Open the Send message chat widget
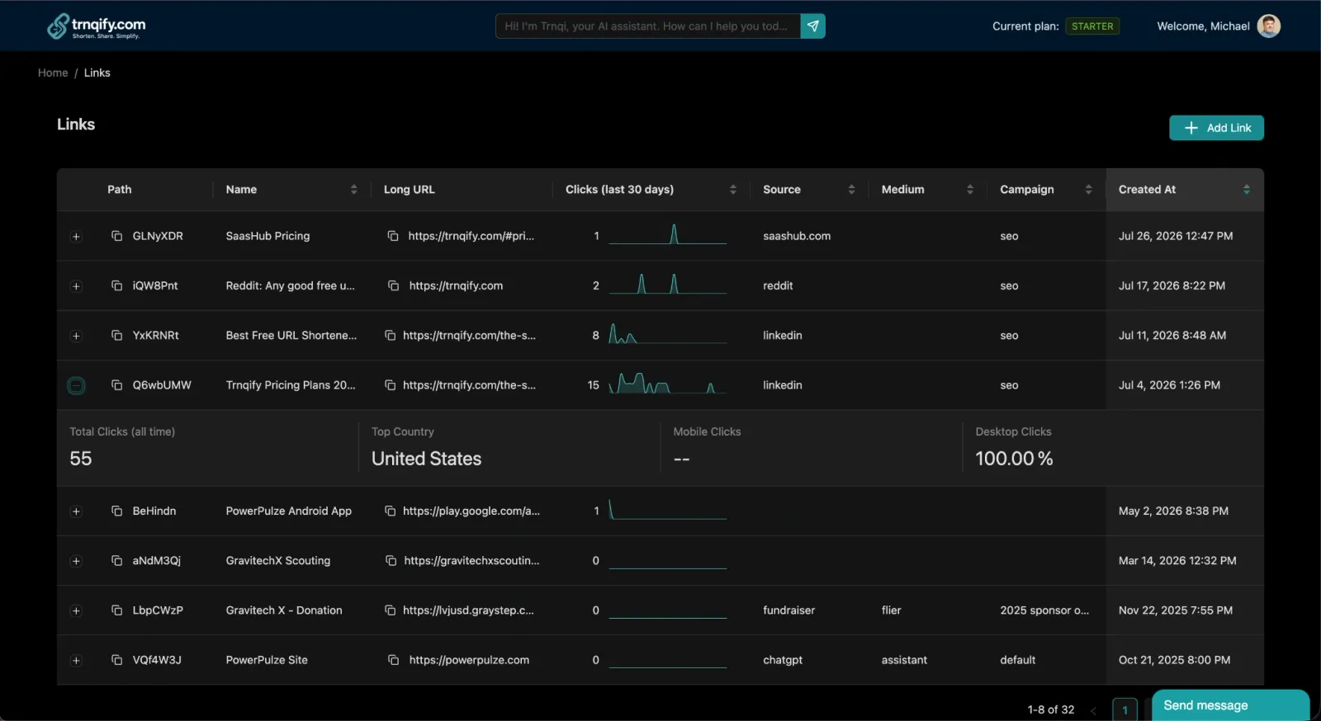The width and height of the screenshot is (1321, 721). point(1230,705)
